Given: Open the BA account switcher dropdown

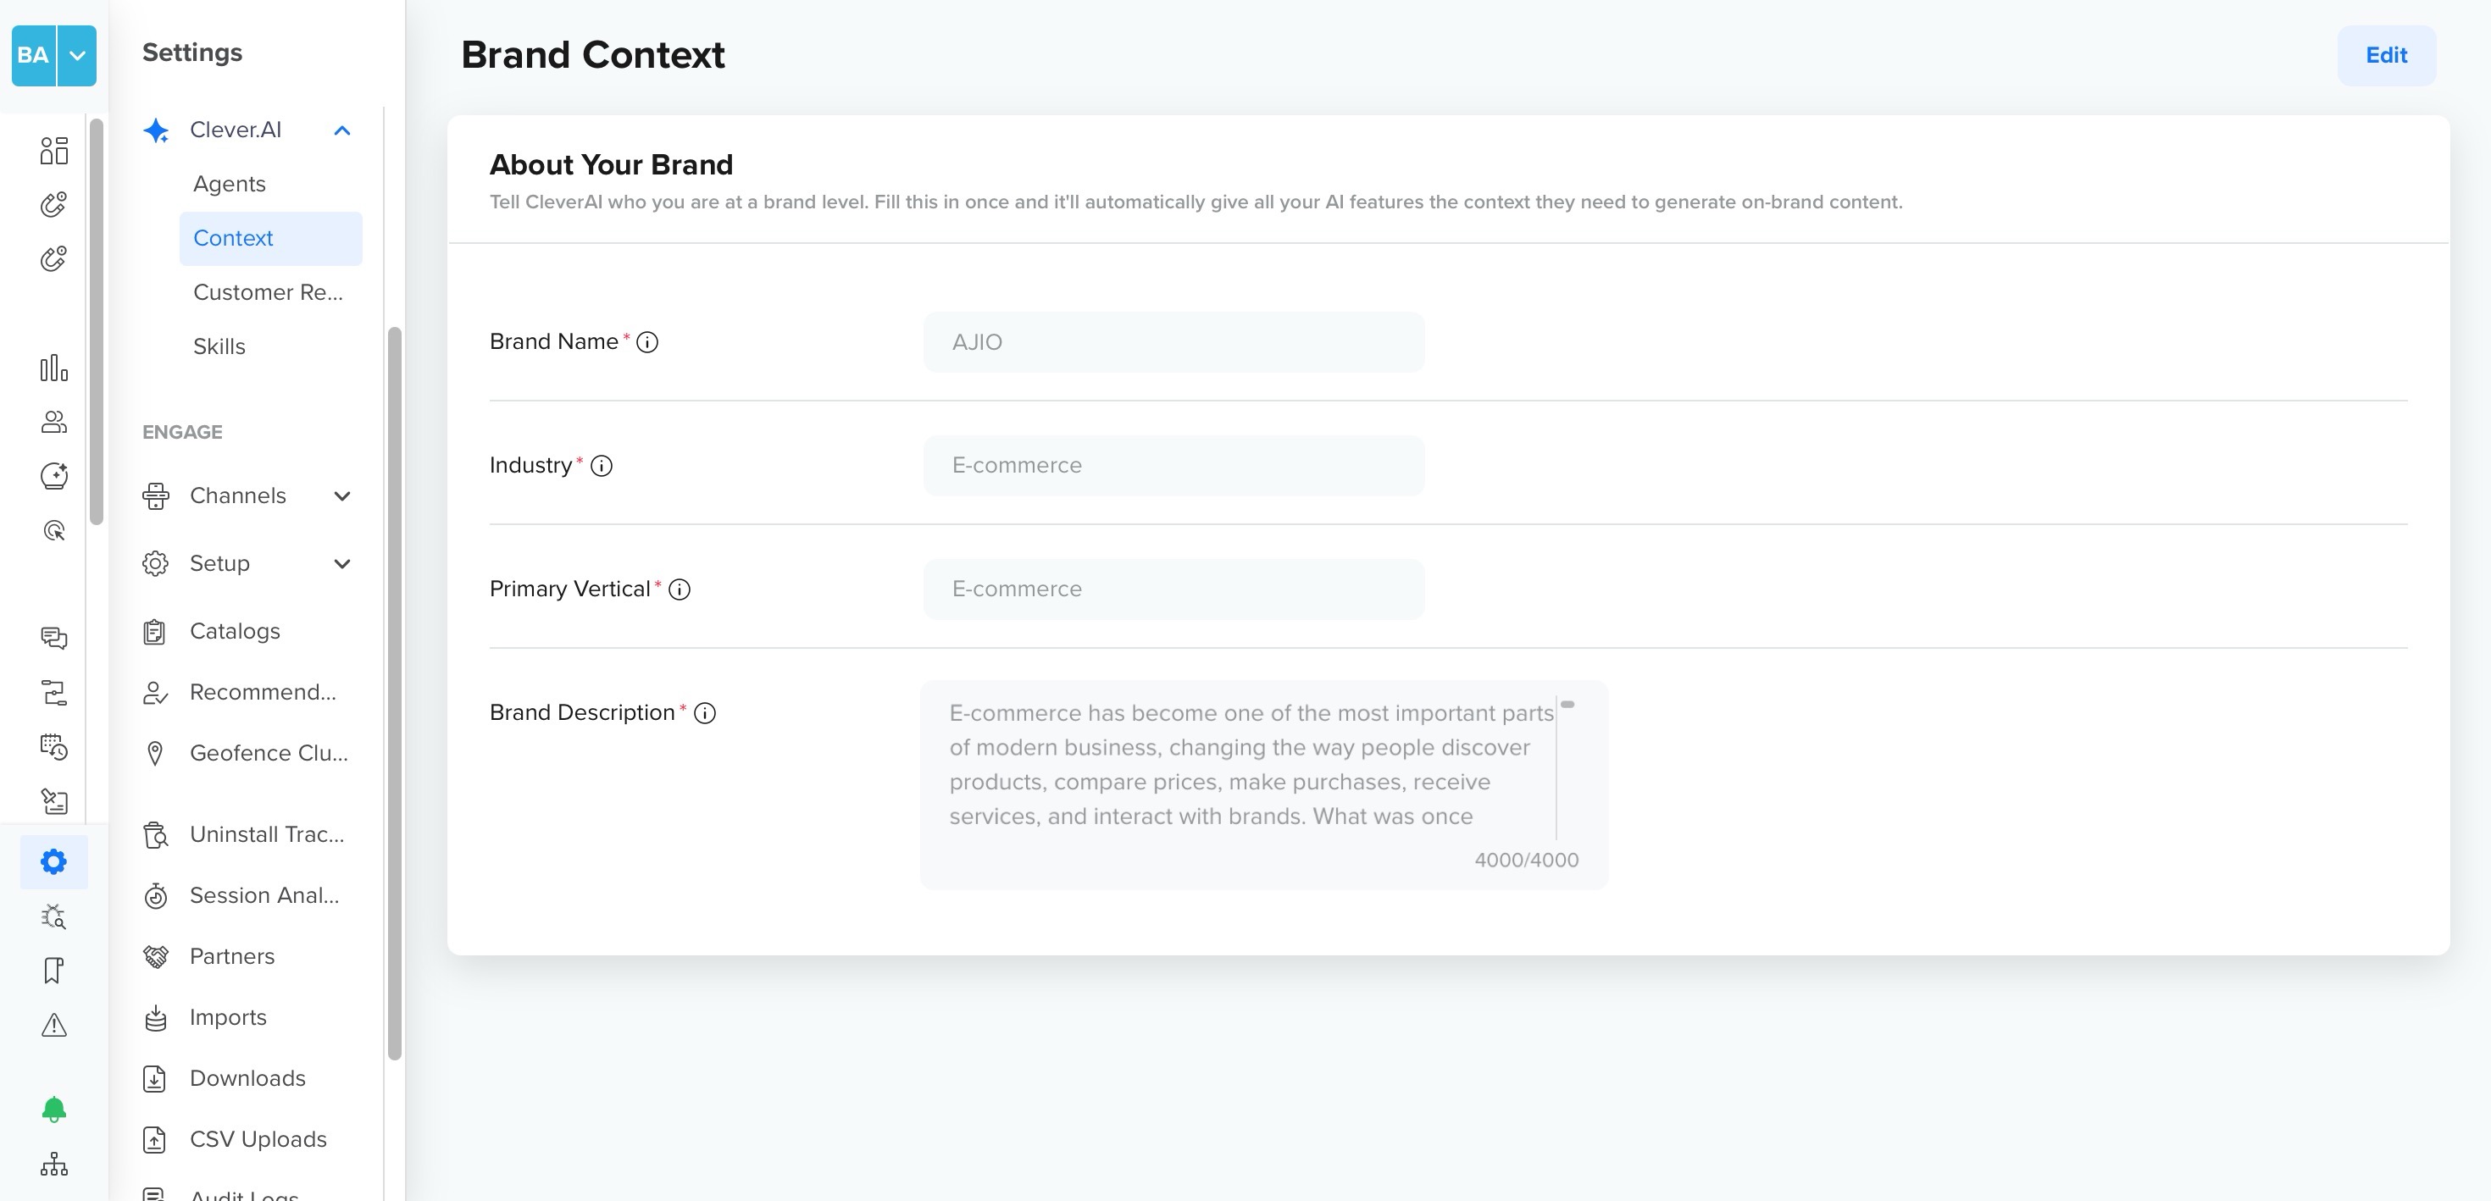Looking at the screenshot, I should 77,55.
